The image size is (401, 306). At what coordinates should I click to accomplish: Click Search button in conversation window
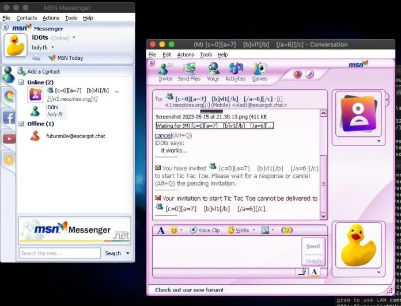click(x=313, y=261)
